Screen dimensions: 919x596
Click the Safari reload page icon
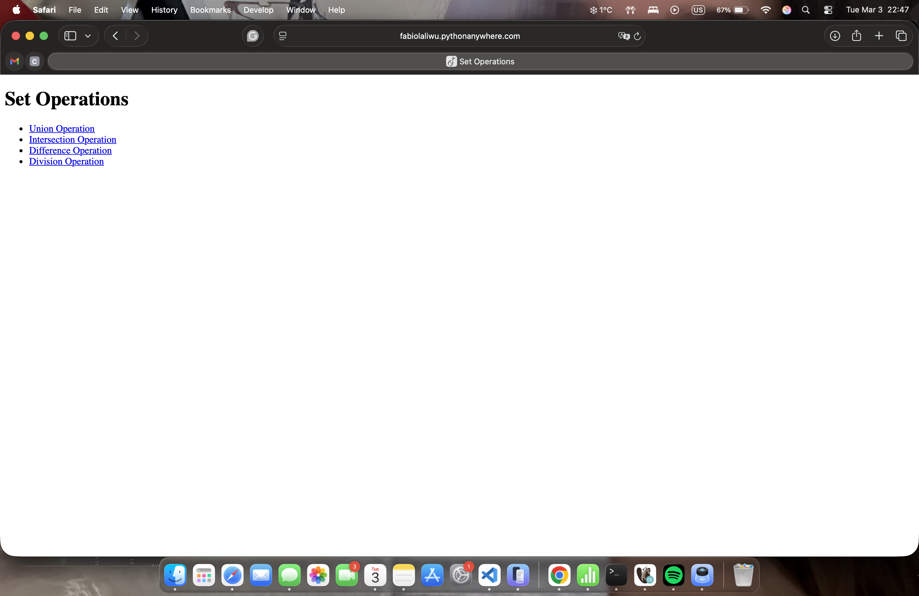point(637,36)
